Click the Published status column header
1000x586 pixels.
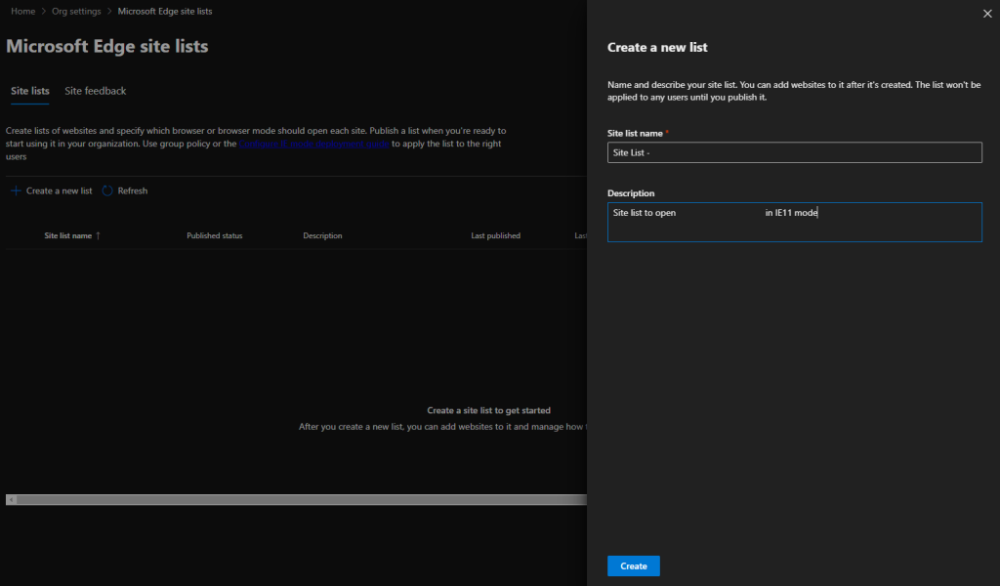(214, 235)
